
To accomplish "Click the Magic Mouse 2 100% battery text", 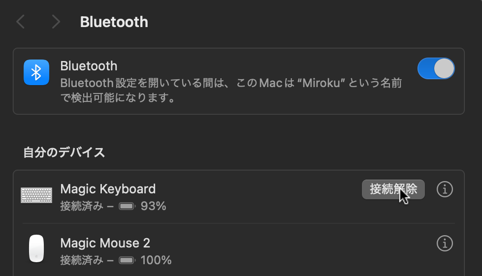I will tap(156, 260).
